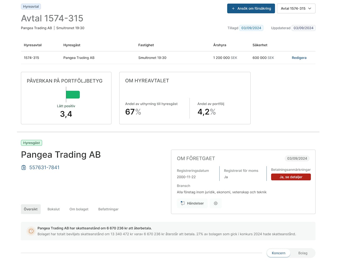This screenshot has height=262, width=337.
Task: Click the plus icon in Ansök om försäkring
Action: coord(233,8)
